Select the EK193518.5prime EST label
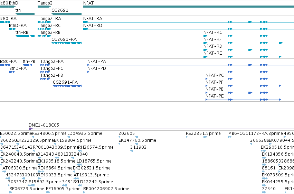Image resolution: width=294 pixels, height=194 pixels. pyautogui.click(x=56, y=161)
